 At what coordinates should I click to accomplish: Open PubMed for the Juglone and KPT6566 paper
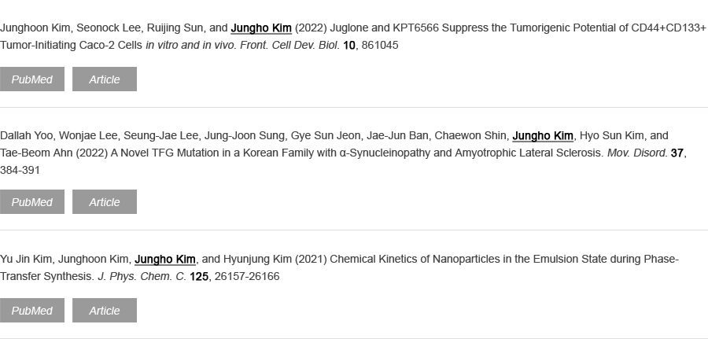[x=32, y=79]
